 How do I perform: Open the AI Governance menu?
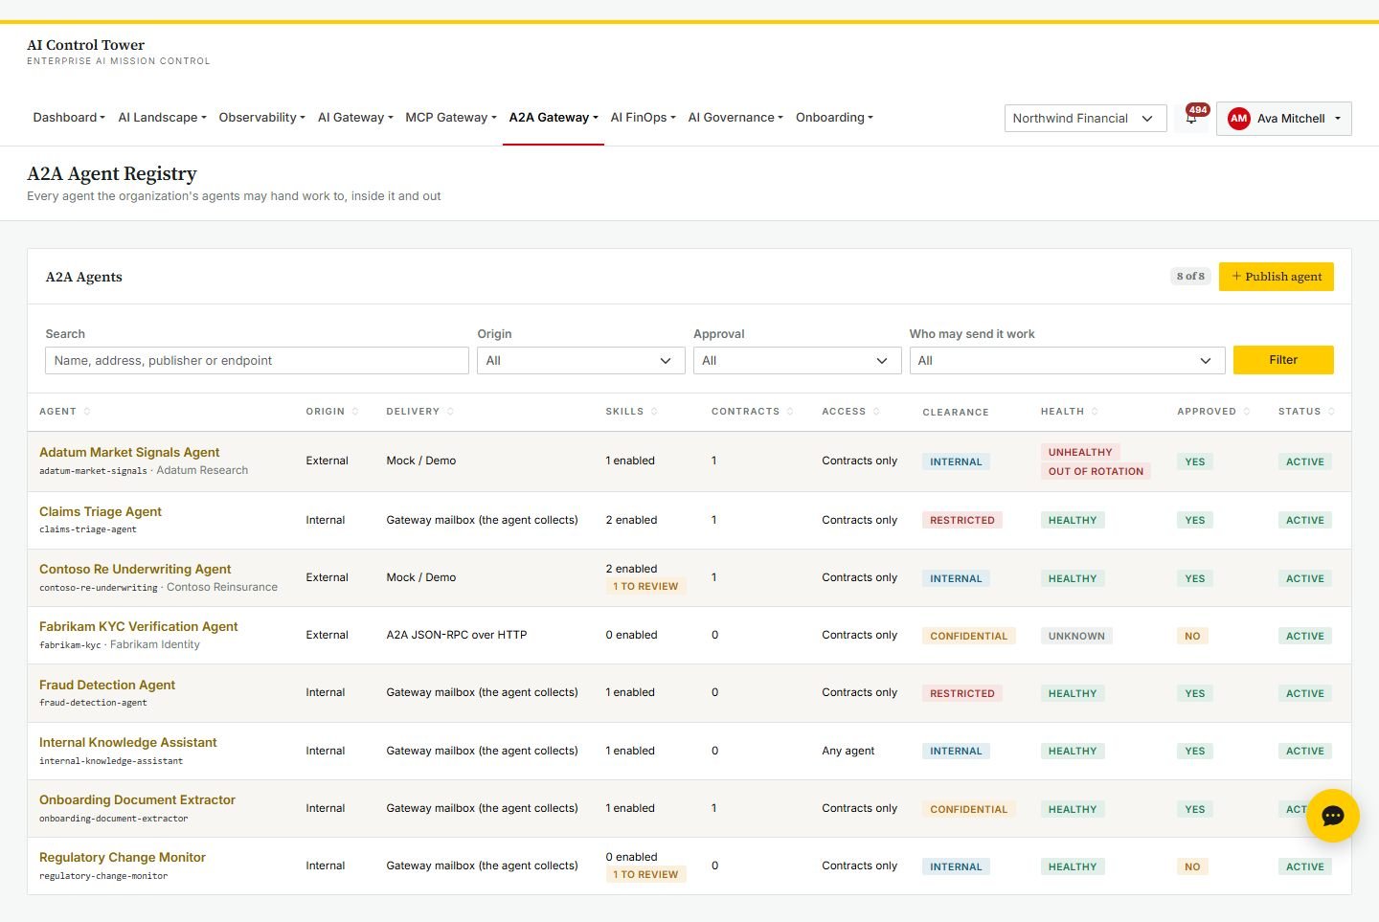click(x=735, y=118)
